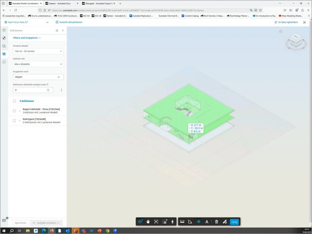Switch to Dateien - Autodesk Docs tab
Viewport: 312px width, 234px height.
[x=62, y=3]
